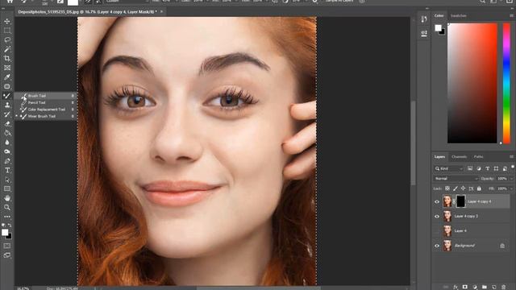This screenshot has height=290, width=516.
Task: Hide Layer 4 copy 4 visibility
Action: (x=437, y=202)
